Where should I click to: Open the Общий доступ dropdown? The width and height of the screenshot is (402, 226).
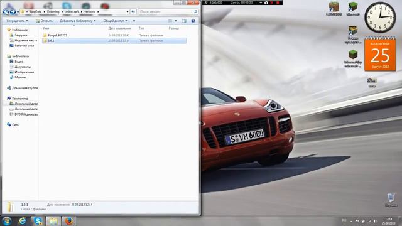(115, 21)
